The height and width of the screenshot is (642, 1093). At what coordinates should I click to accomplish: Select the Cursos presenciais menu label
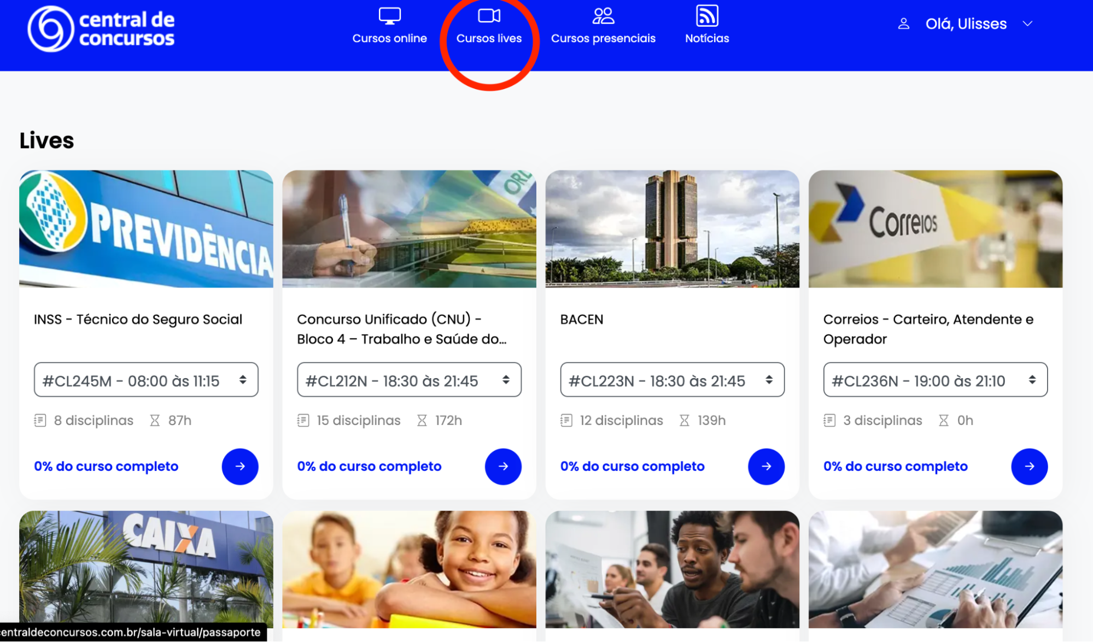click(603, 39)
